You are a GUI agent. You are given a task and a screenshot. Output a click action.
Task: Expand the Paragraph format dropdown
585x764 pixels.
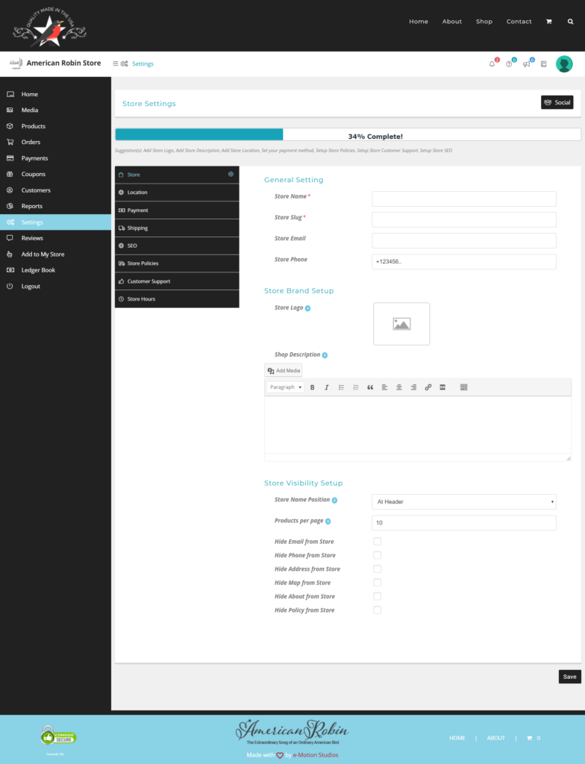point(285,387)
